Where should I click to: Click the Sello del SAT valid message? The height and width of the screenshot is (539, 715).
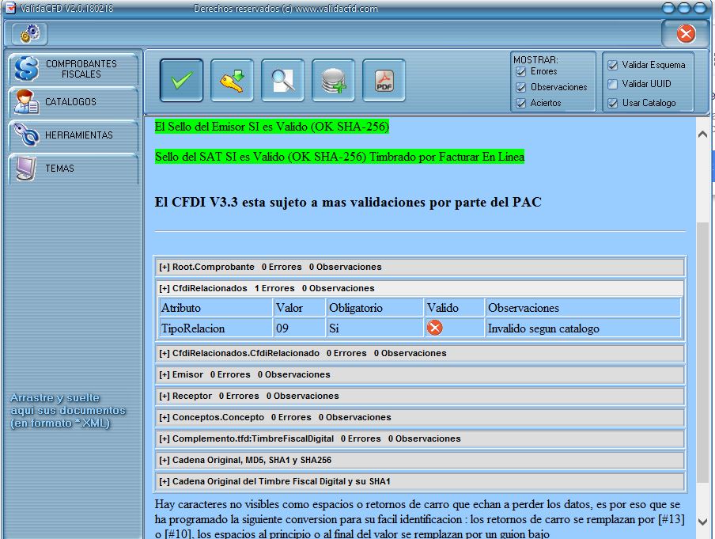point(340,157)
